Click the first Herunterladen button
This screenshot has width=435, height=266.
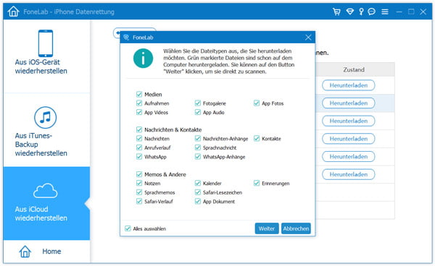(349, 85)
